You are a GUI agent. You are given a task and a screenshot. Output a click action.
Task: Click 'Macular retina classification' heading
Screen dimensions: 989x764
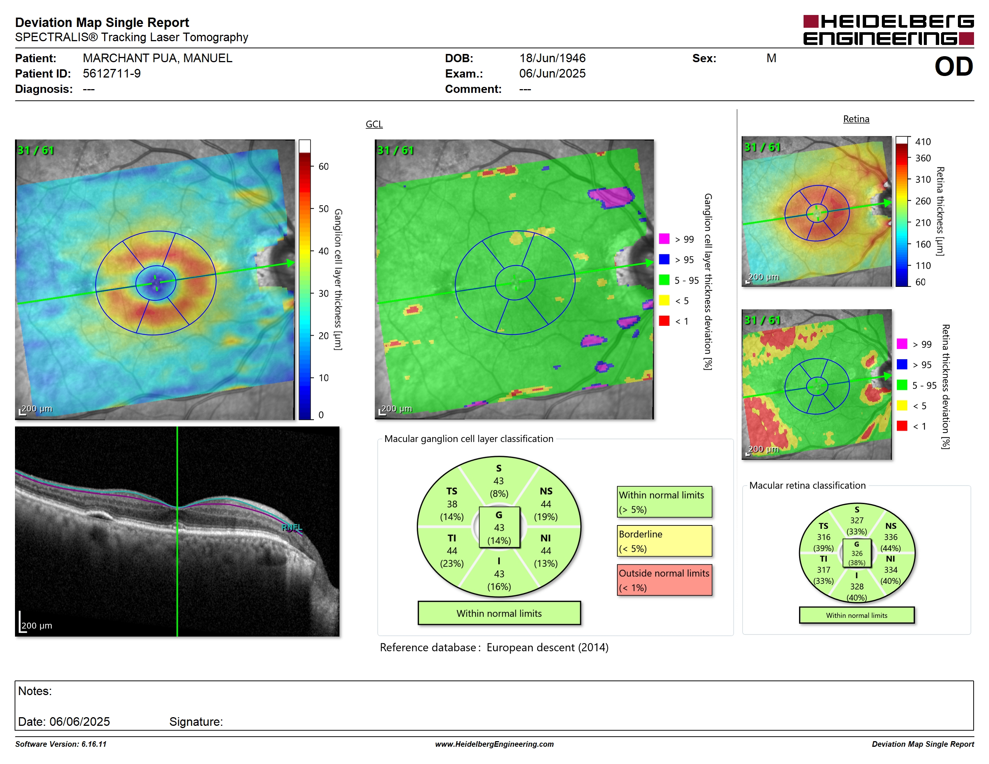tap(807, 485)
